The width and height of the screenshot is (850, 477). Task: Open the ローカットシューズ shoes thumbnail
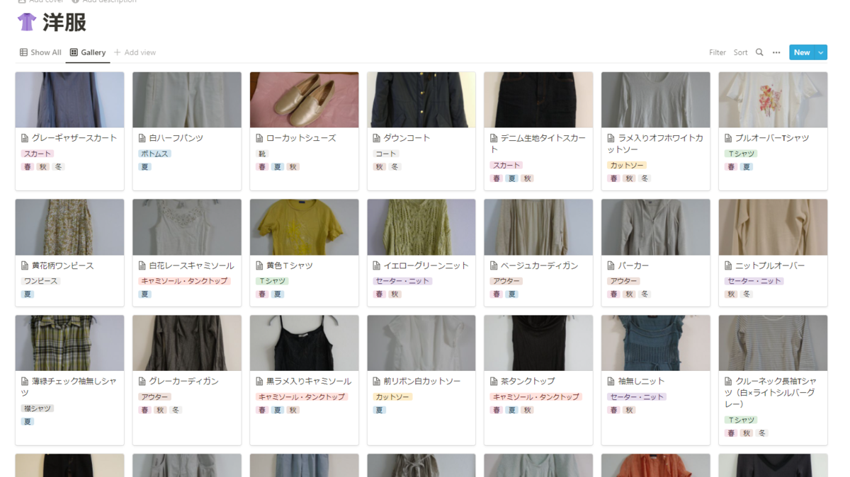coord(304,99)
